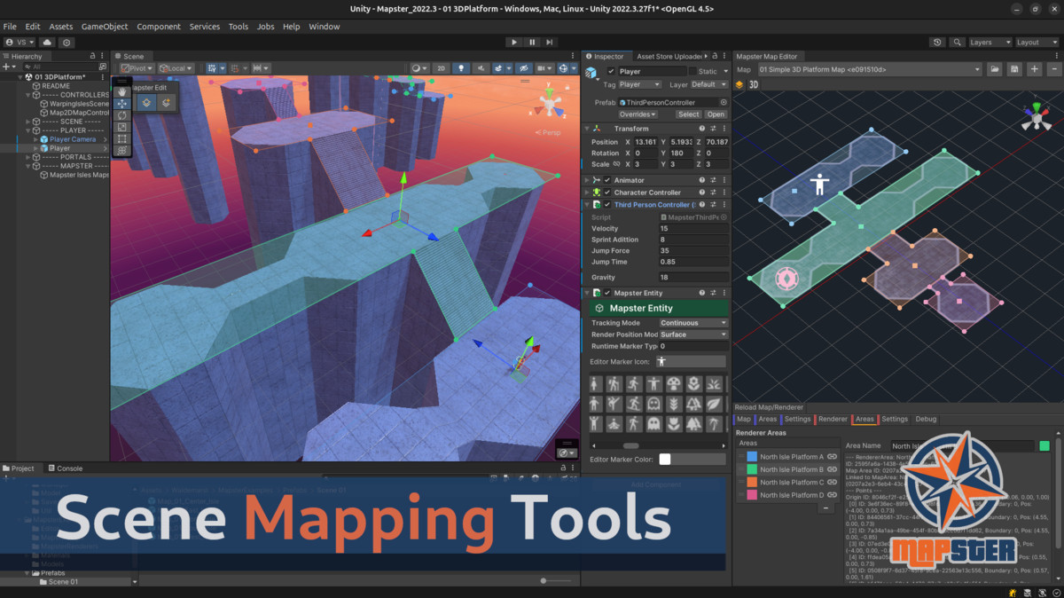
Task: Select the Move tool in Scene toolbar
Action: click(x=122, y=104)
